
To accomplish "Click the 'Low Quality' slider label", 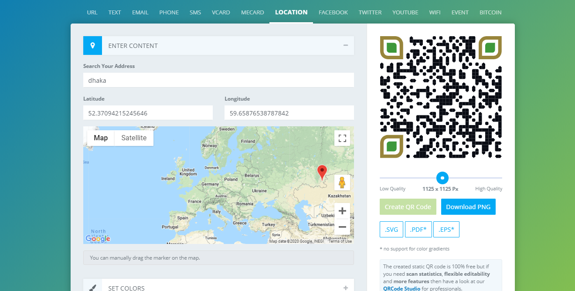I will pyautogui.click(x=392, y=189).
